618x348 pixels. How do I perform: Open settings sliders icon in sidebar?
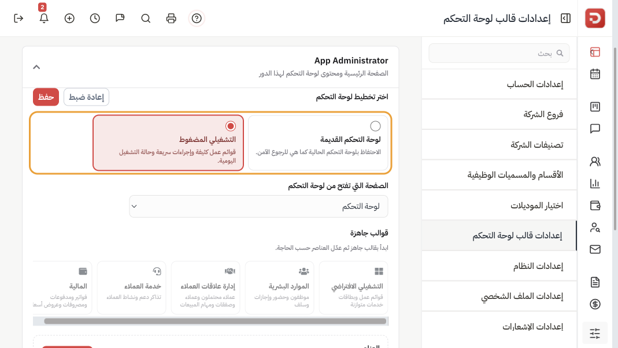(x=595, y=334)
